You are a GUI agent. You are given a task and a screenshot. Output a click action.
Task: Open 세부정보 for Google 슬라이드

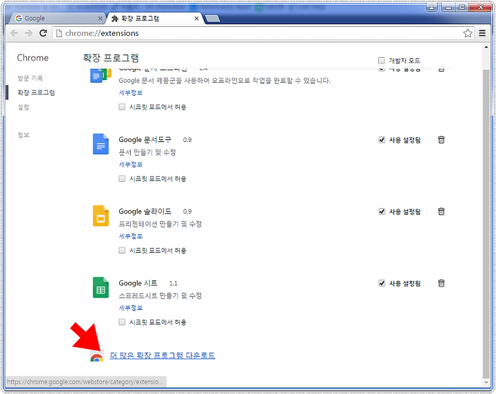[x=131, y=236]
